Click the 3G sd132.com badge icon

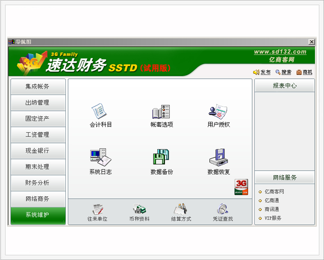[x=241, y=187]
